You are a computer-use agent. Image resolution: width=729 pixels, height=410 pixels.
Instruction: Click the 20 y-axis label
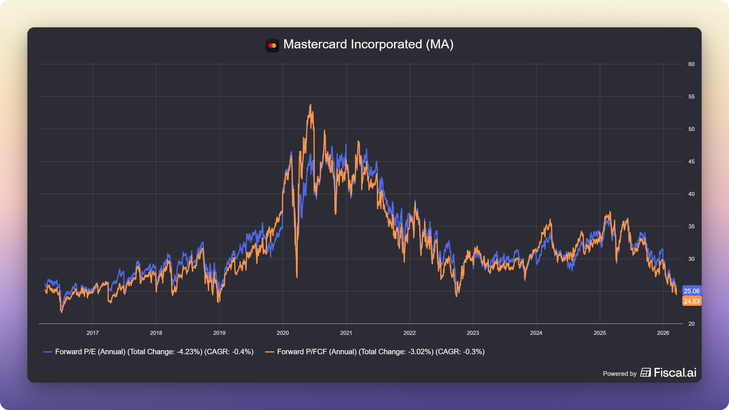(691, 324)
